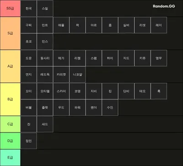The width and height of the screenshot is (183, 166).
Task: Click the 우드 tile
Action: (61, 108)
